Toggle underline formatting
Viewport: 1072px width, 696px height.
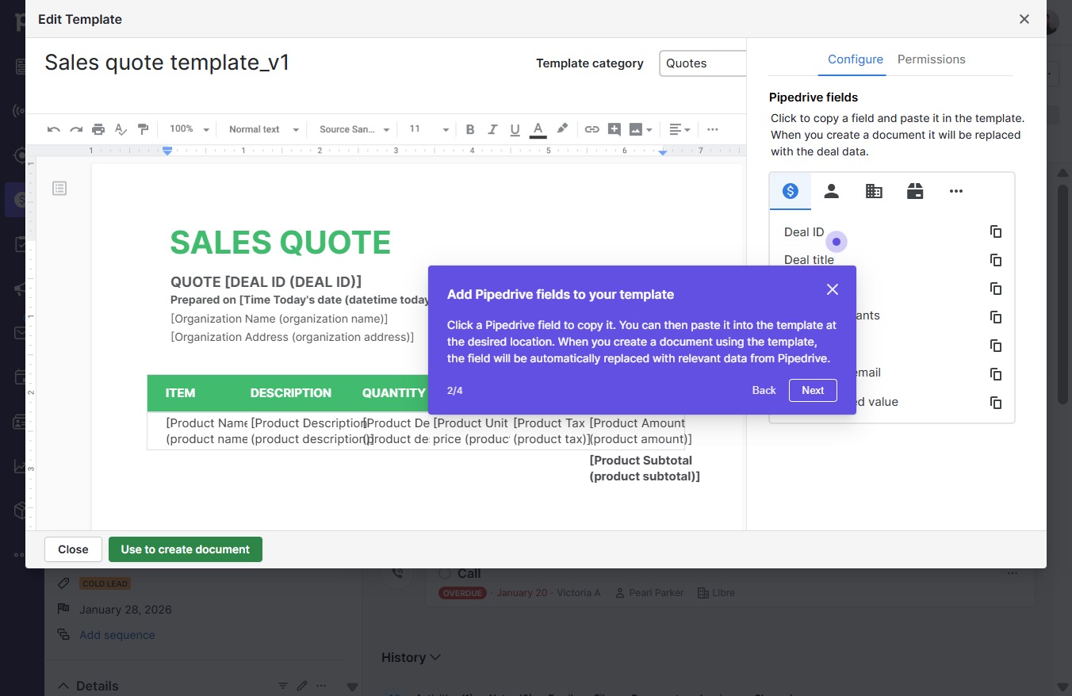515,129
